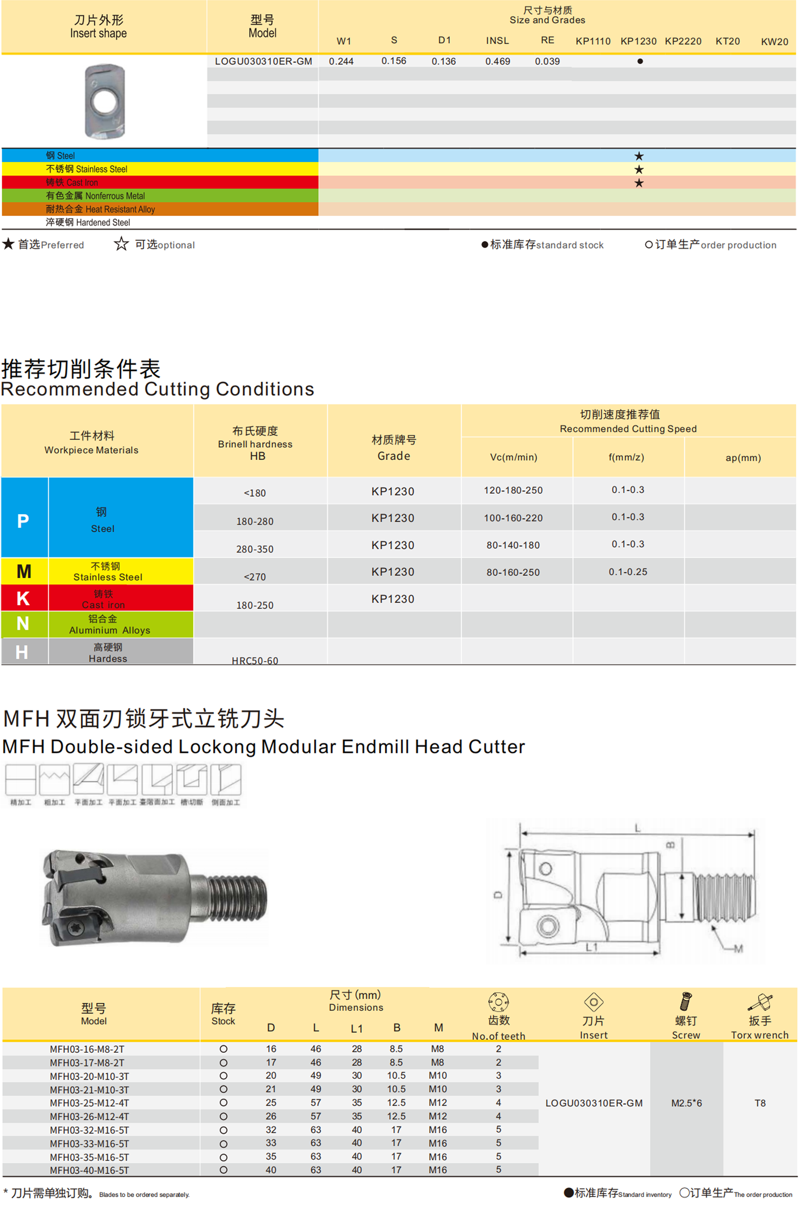
Task: Select stock circle for MFH03-25-M12-4T
Action: 223,1103
